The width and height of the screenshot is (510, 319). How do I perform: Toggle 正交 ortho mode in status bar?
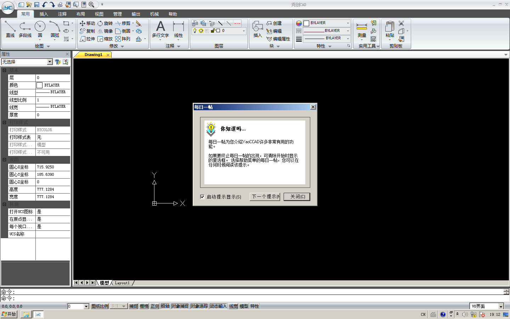155,306
